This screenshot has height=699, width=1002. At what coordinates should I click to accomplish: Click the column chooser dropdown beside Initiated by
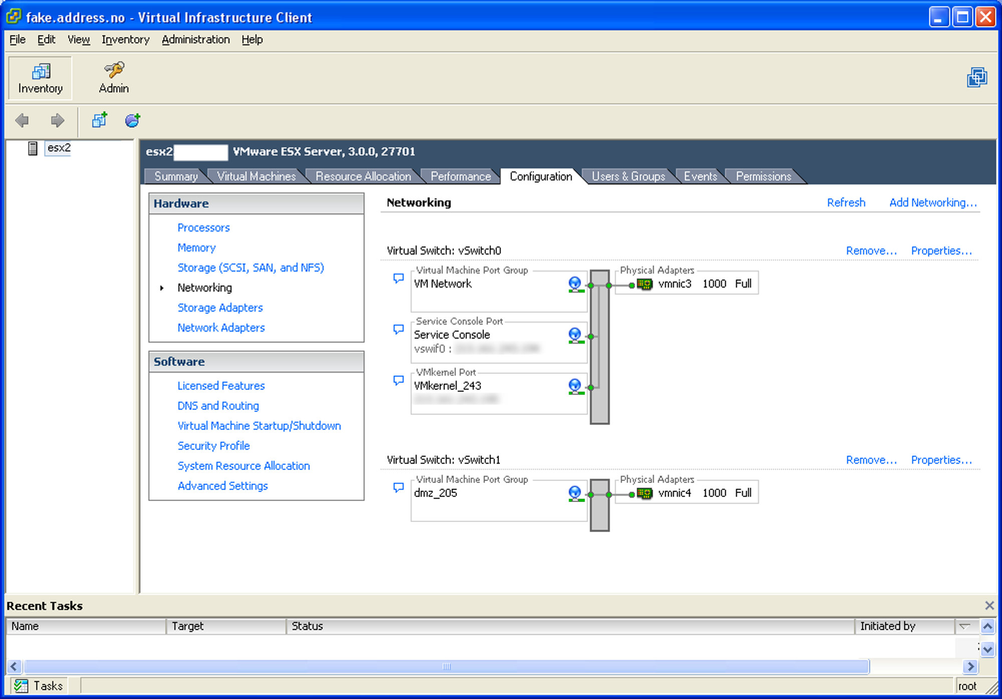pyautogui.click(x=965, y=626)
